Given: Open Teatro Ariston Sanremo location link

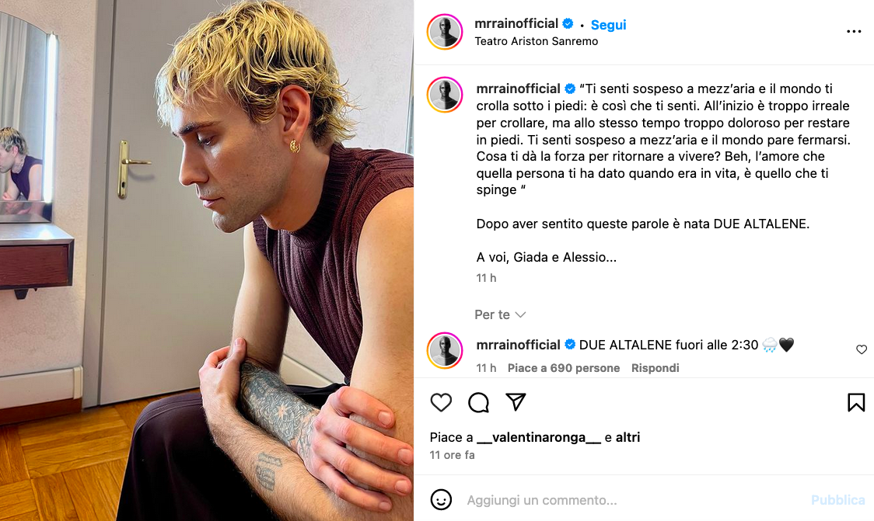Looking at the screenshot, I should pyautogui.click(x=536, y=41).
